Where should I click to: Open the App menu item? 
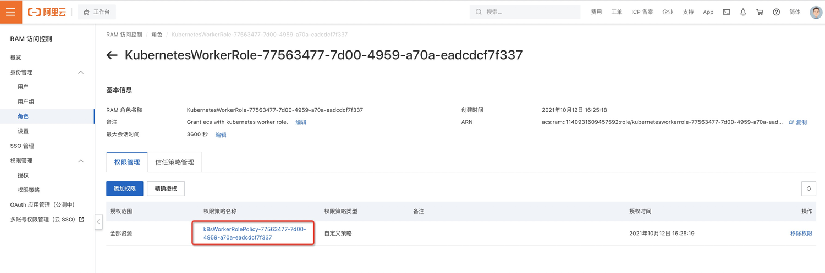click(x=708, y=12)
